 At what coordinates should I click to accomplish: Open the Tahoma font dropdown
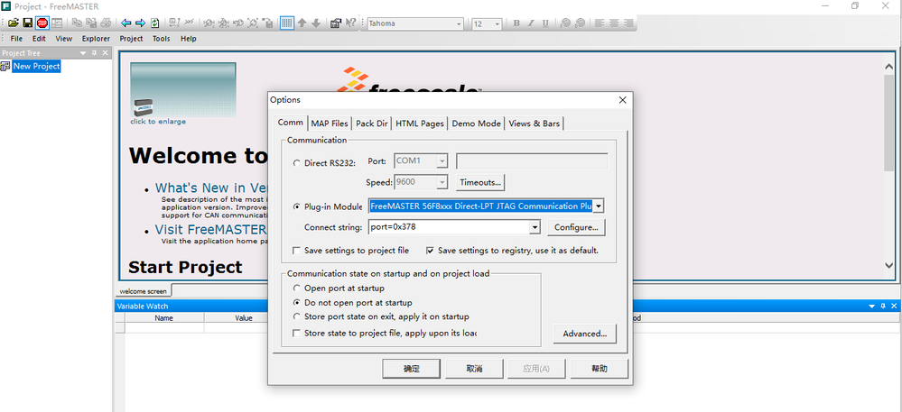click(x=459, y=24)
